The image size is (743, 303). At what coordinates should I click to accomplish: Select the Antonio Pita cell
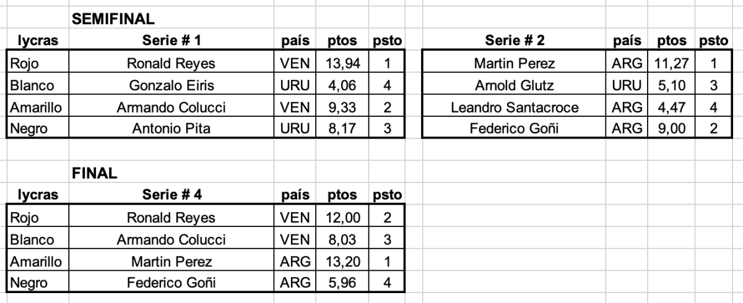coord(170,129)
